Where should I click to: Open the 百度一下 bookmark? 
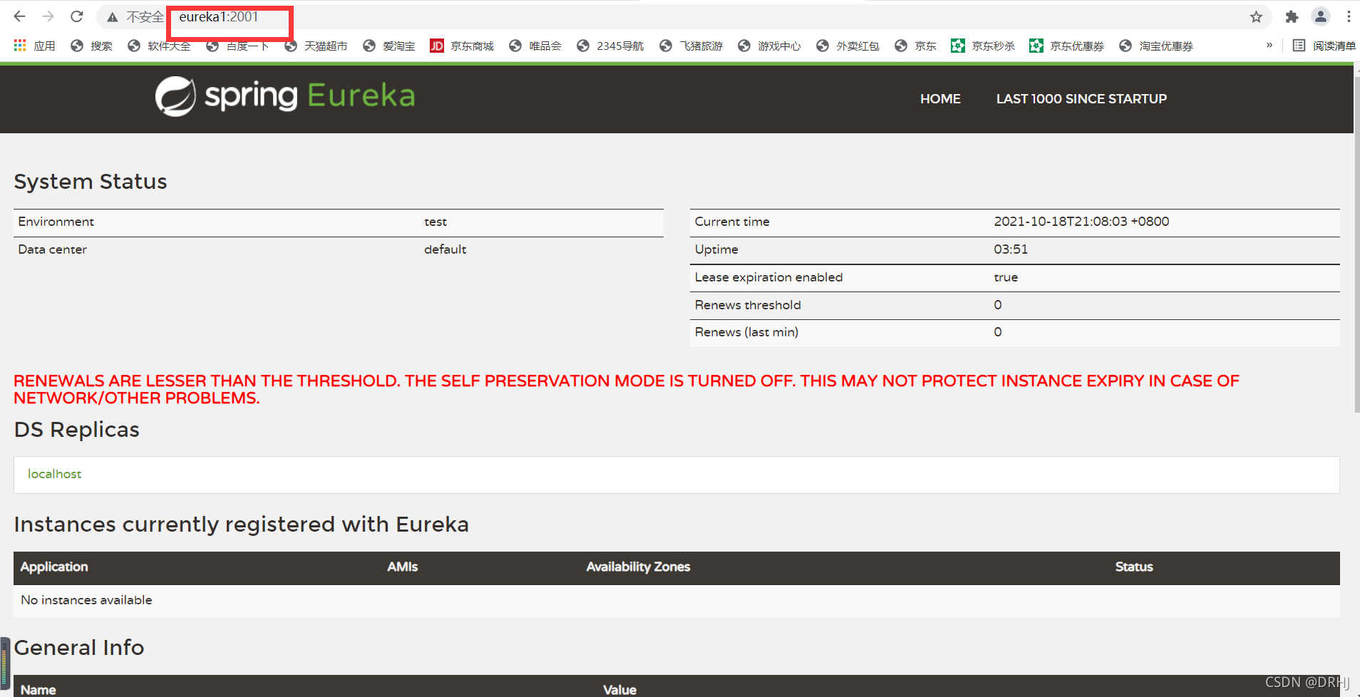(237, 46)
